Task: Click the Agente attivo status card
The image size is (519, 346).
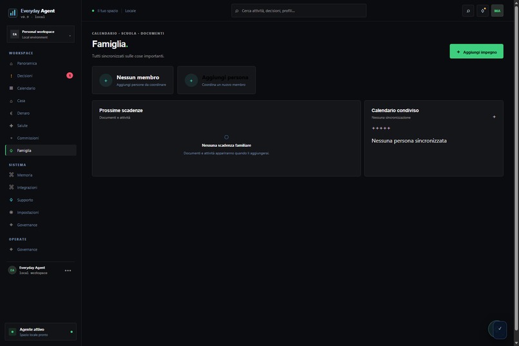Action: 41,332
